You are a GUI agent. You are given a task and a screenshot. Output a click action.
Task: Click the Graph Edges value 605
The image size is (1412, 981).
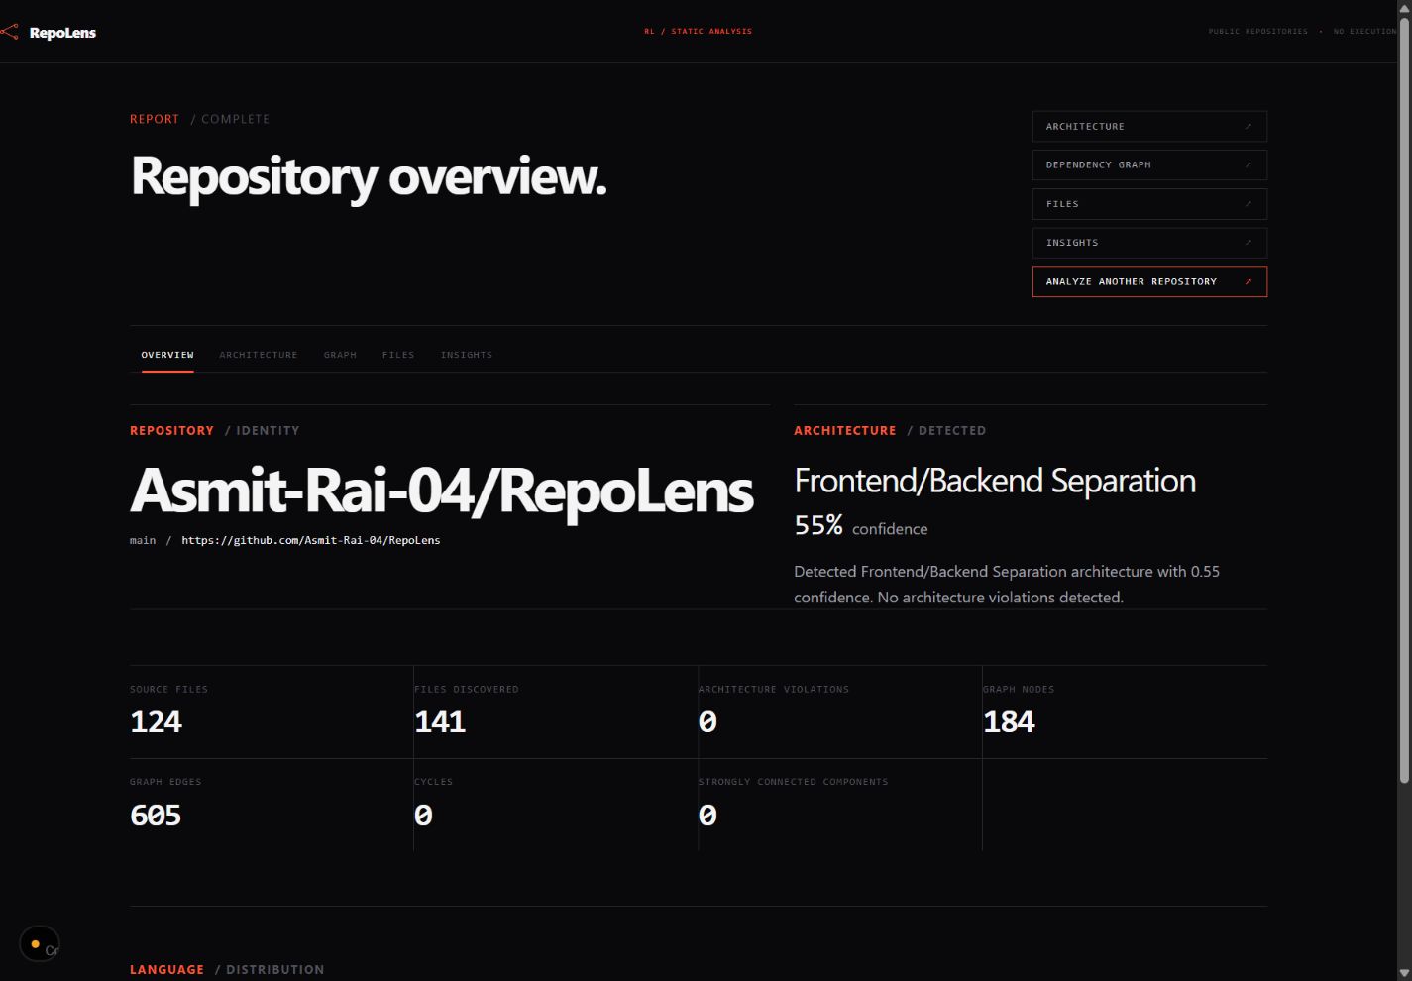(156, 815)
